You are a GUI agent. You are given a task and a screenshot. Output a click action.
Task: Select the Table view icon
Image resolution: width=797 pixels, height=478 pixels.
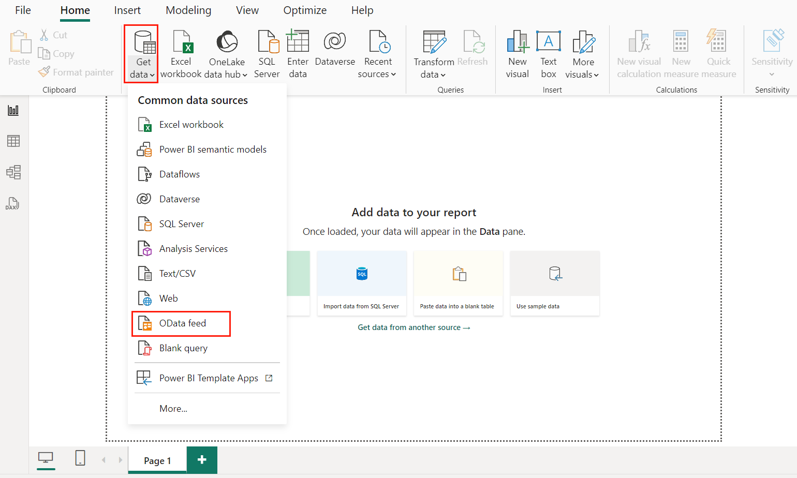pyautogui.click(x=13, y=141)
